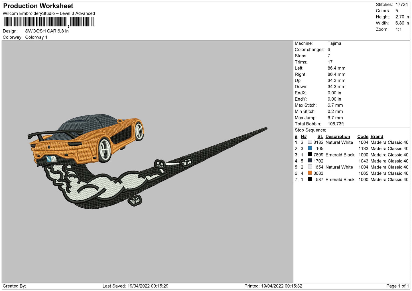The image size is (412, 291).
Task: Click the Up value 34.3 mm
Action: coord(336,81)
